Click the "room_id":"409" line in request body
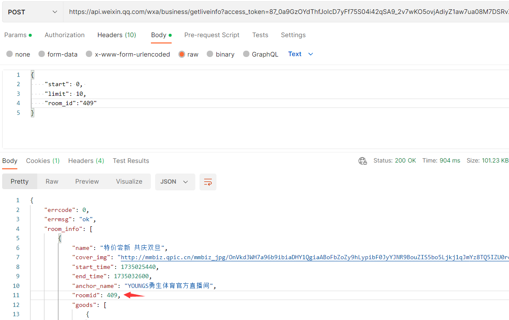Image resolution: width=509 pixels, height=320 pixels. (71, 103)
